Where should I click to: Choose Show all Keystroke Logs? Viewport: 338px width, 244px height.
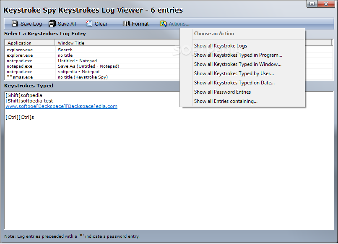[x=221, y=46]
